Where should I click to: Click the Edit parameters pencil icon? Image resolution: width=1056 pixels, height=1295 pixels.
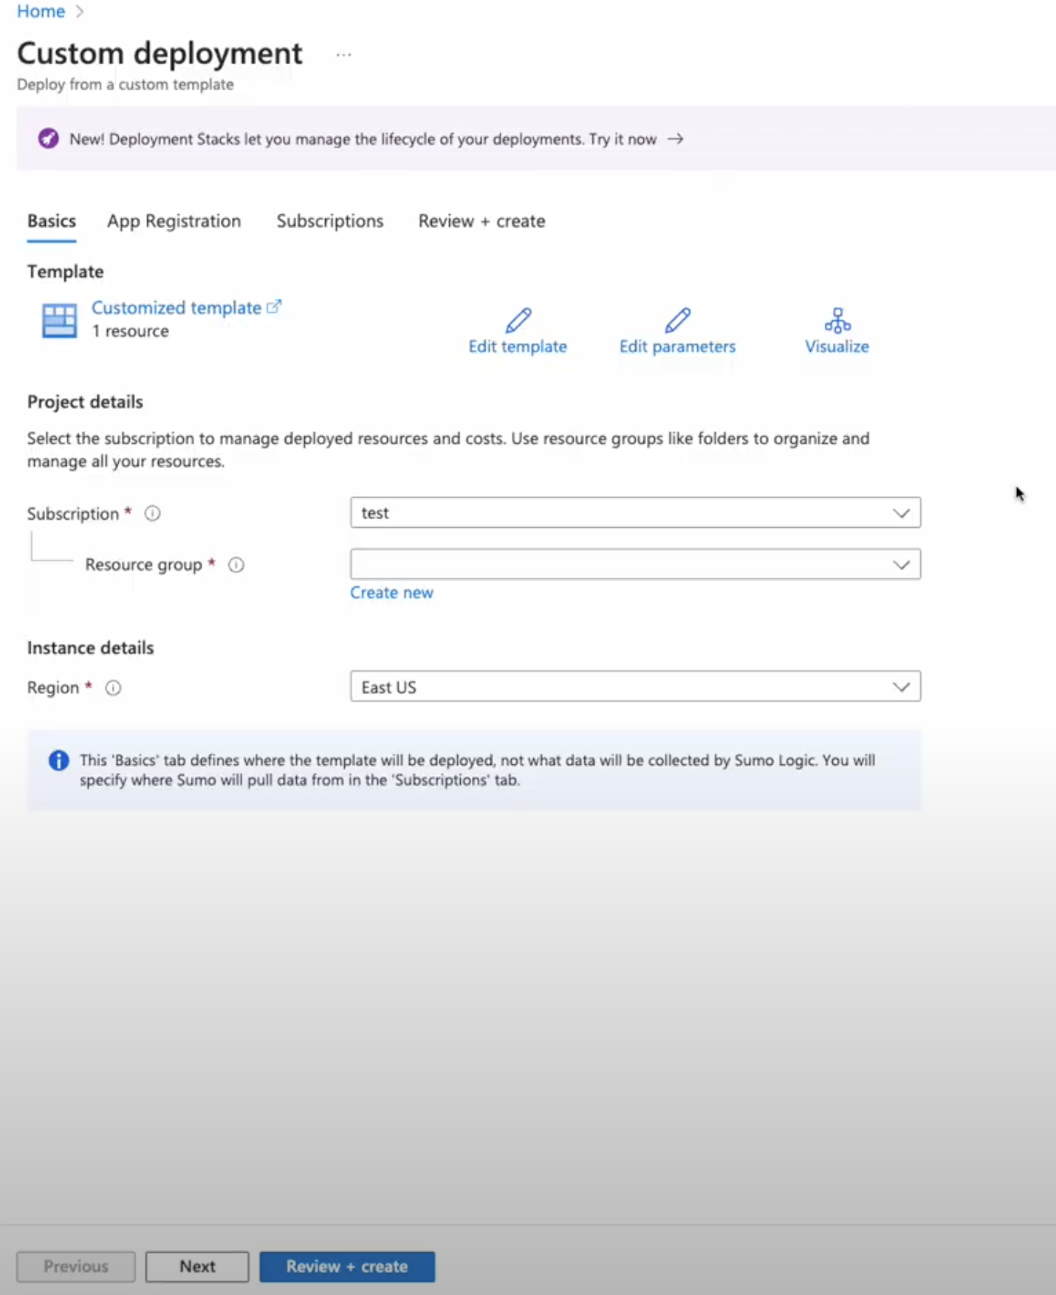coord(677,320)
